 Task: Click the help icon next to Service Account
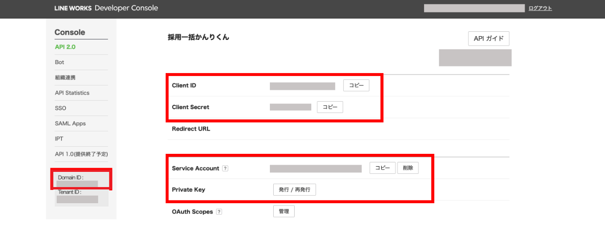click(x=225, y=169)
